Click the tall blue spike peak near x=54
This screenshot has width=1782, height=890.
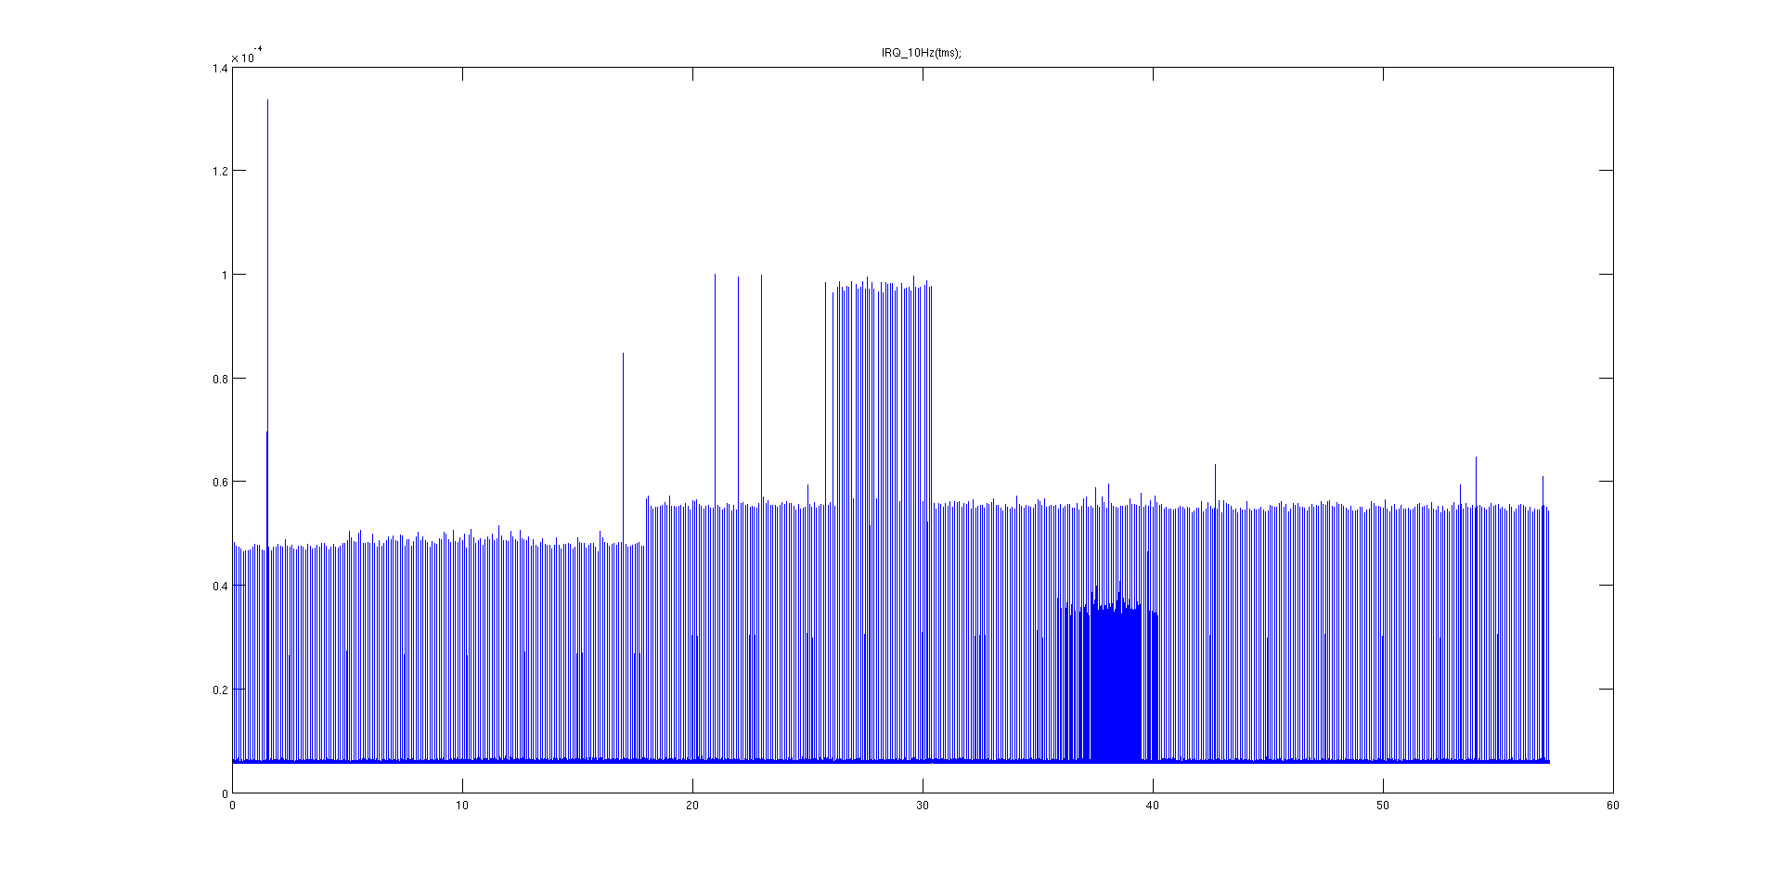click(1476, 458)
